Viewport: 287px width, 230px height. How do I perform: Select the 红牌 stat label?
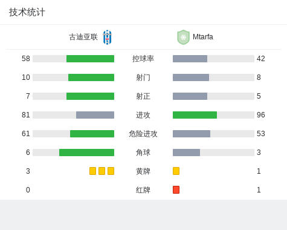pyautogui.click(x=143, y=190)
